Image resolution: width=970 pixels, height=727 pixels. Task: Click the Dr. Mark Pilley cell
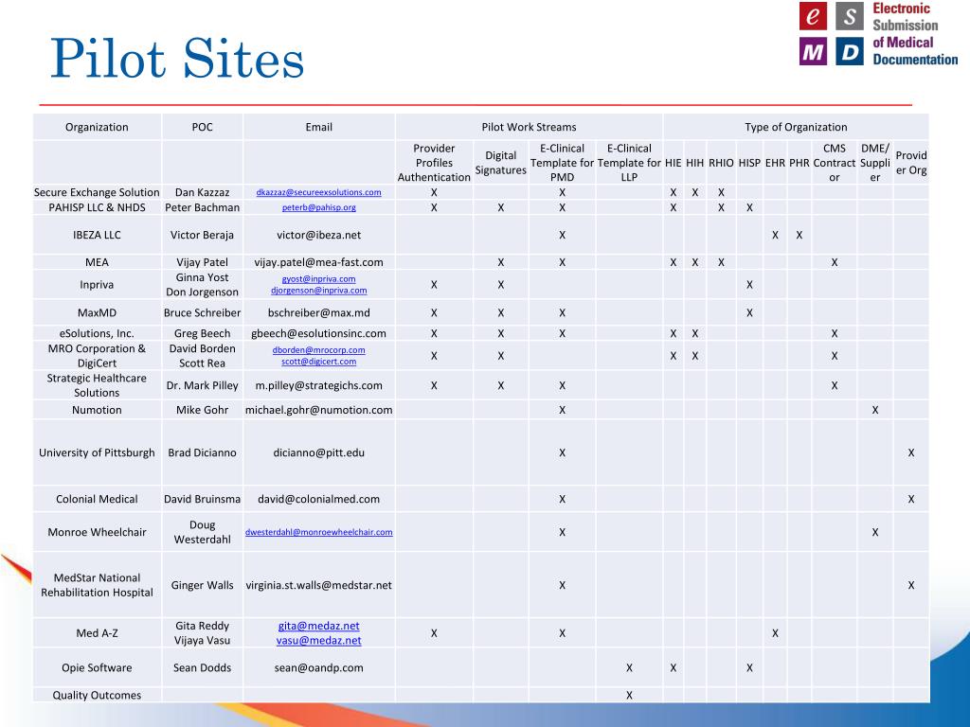pyautogui.click(x=203, y=385)
